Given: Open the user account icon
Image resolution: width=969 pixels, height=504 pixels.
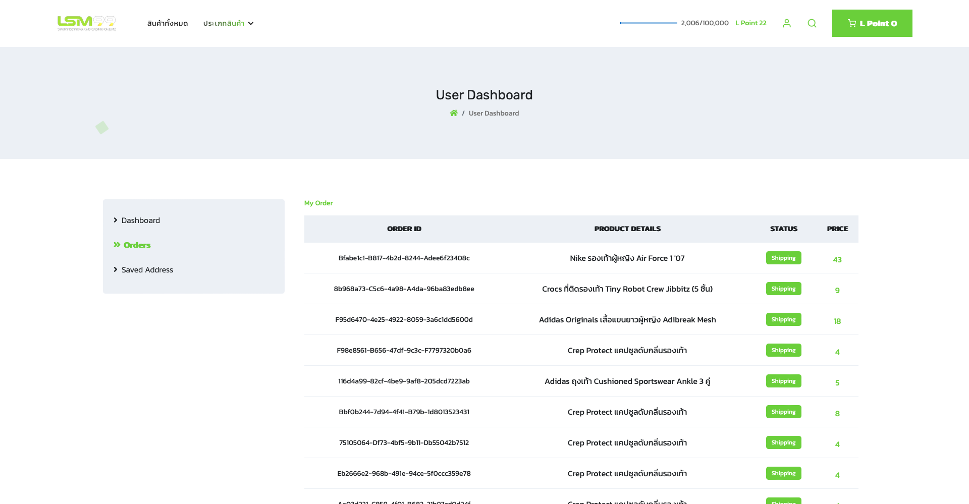Looking at the screenshot, I should tap(786, 23).
